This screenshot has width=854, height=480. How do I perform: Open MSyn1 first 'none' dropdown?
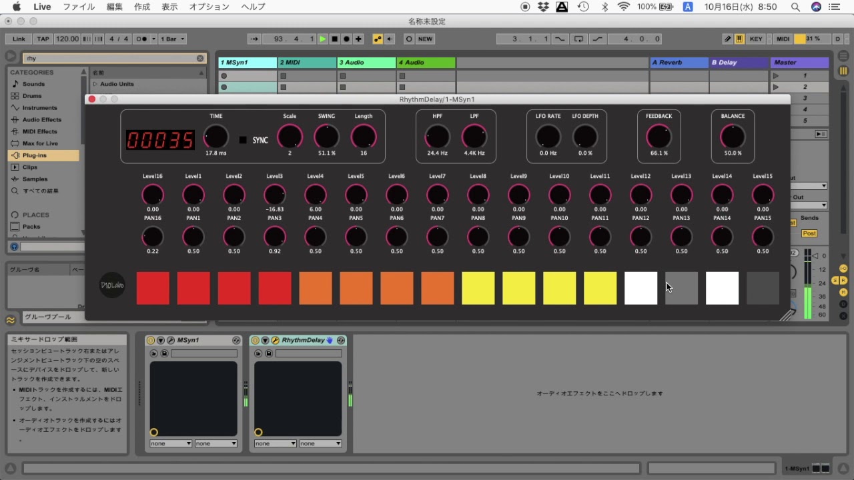click(x=171, y=443)
